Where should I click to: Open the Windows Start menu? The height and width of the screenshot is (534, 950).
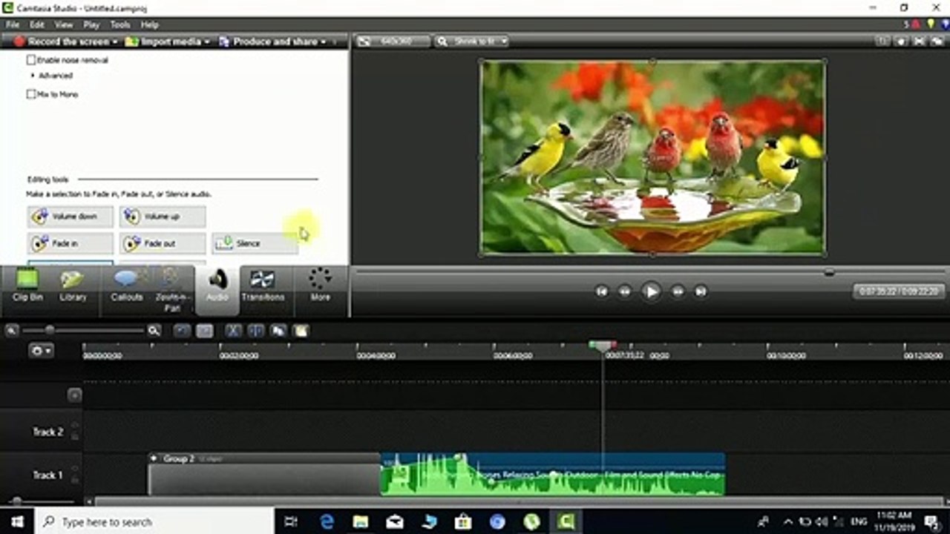(16, 521)
